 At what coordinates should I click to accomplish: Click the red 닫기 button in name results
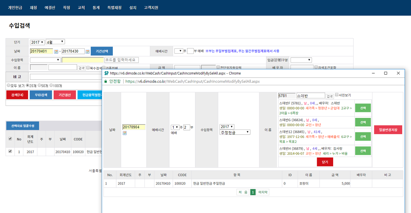point(325,162)
